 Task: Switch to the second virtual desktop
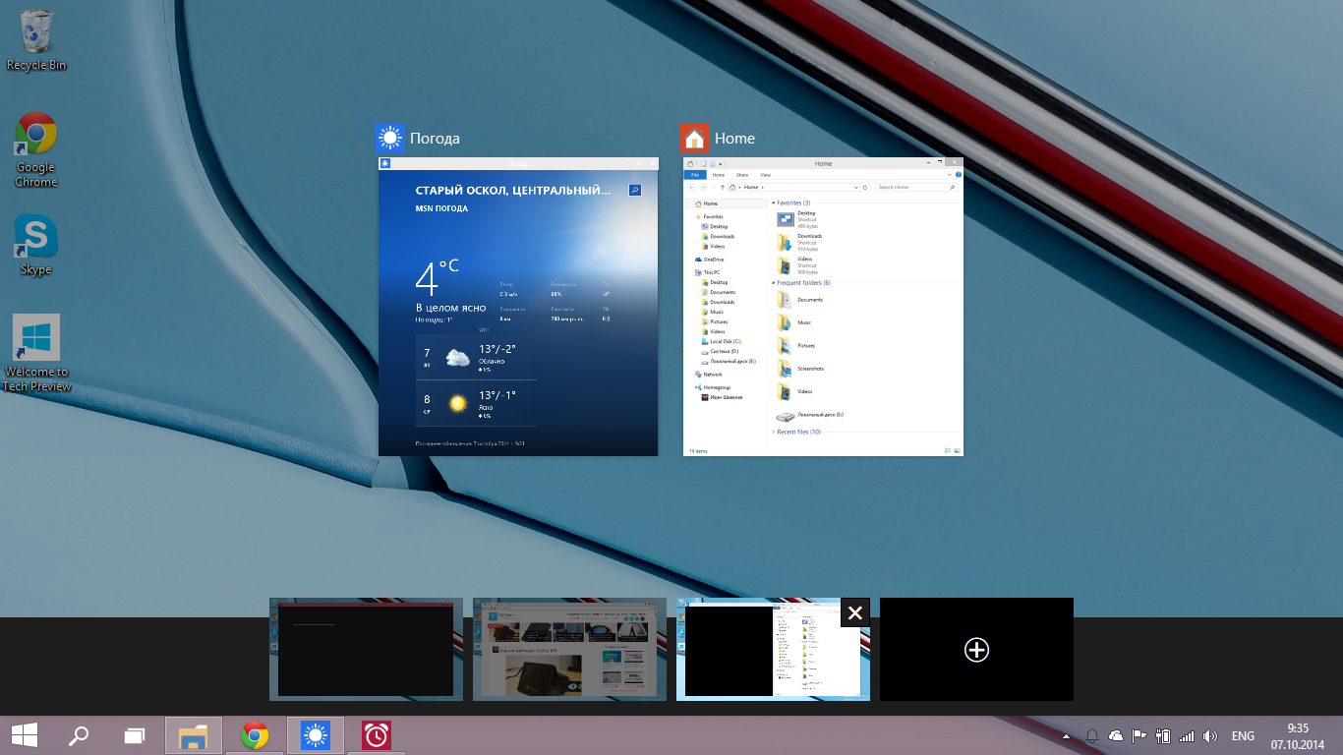pos(569,650)
